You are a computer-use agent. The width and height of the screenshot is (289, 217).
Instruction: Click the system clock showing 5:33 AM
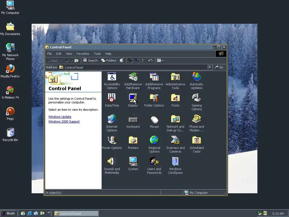278,214
